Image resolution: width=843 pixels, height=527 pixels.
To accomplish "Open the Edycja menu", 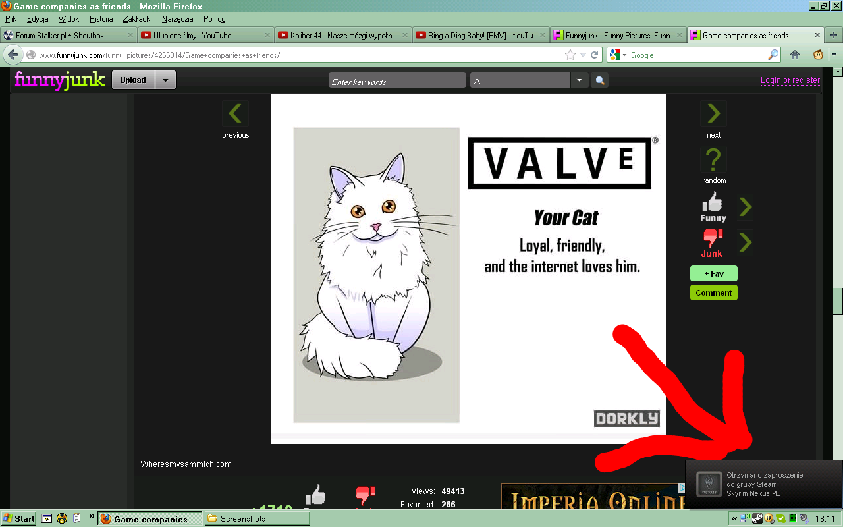I will (38, 19).
